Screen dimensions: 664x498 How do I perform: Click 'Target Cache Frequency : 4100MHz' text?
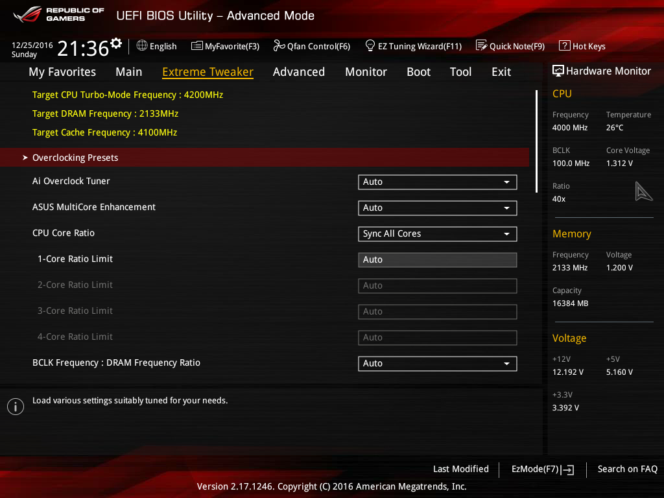pos(104,132)
